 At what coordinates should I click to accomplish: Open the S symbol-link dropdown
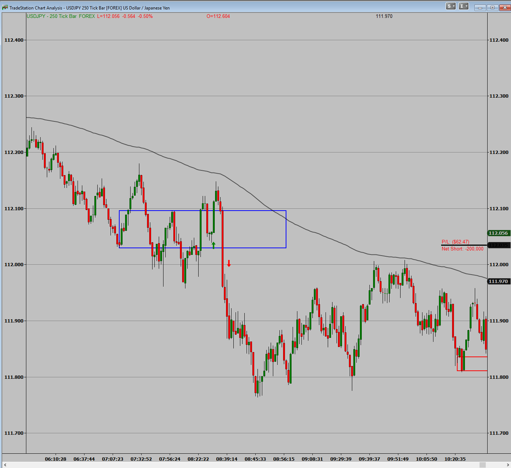click(x=451, y=6)
